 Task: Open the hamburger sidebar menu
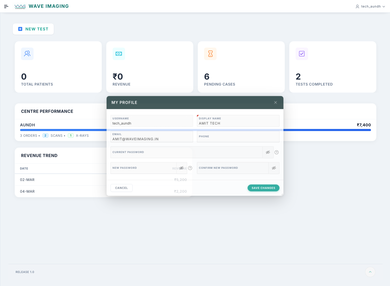tap(6, 6)
